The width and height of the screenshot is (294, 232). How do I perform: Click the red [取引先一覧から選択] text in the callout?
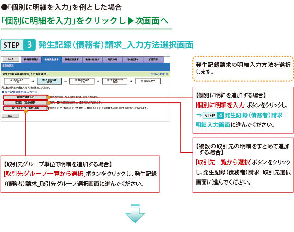click(x=224, y=162)
